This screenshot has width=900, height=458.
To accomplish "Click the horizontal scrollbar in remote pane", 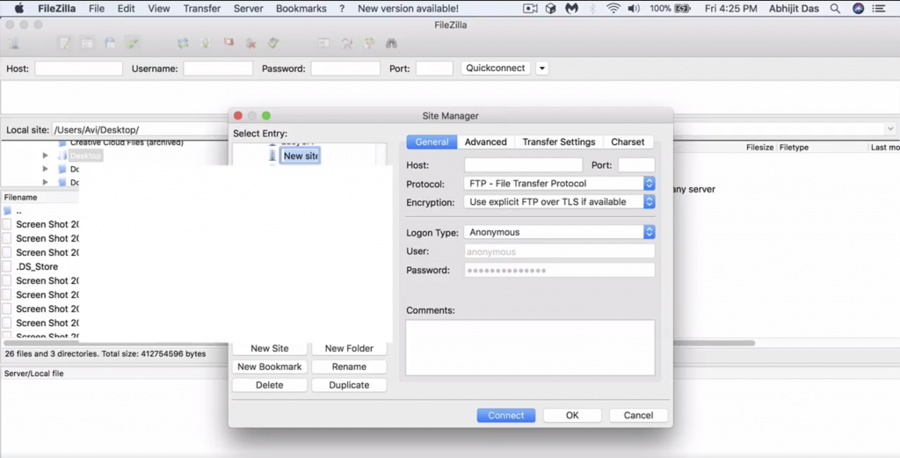I will pyautogui.click(x=714, y=343).
